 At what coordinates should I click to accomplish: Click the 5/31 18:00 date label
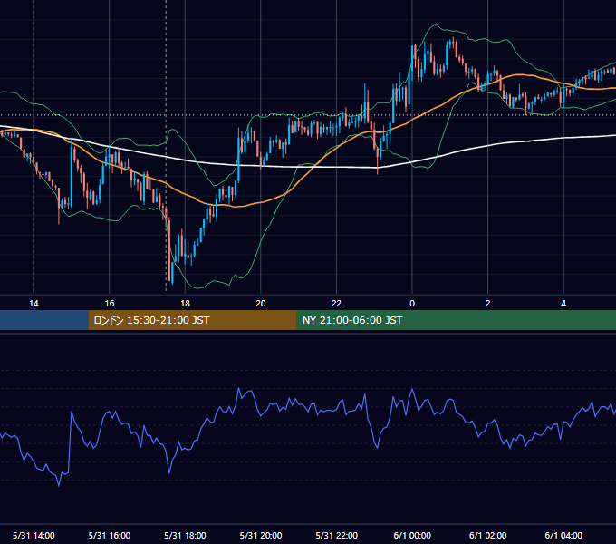coord(185,535)
